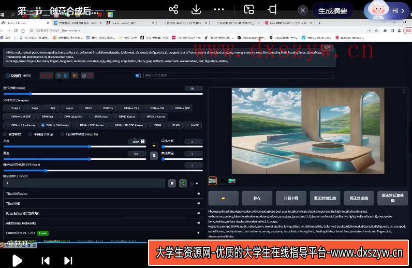Click the 保存 button
The width and height of the screenshot is (412, 268).
257,198
